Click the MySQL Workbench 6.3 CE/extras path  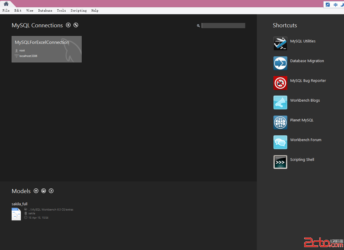tap(51, 209)
